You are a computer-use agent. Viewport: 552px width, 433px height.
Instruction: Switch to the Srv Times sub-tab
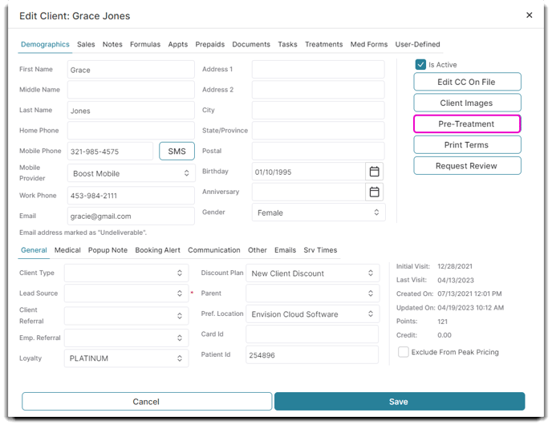tap(320, 250)
